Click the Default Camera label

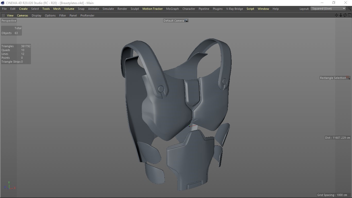point(174,21)
